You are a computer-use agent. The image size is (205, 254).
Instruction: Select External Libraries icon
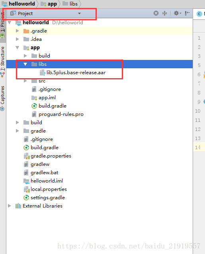click(18, 206)
